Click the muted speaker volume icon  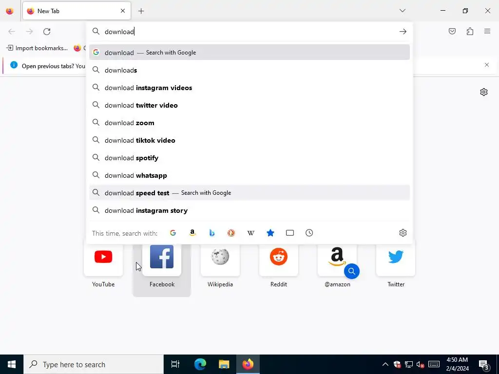421,364
